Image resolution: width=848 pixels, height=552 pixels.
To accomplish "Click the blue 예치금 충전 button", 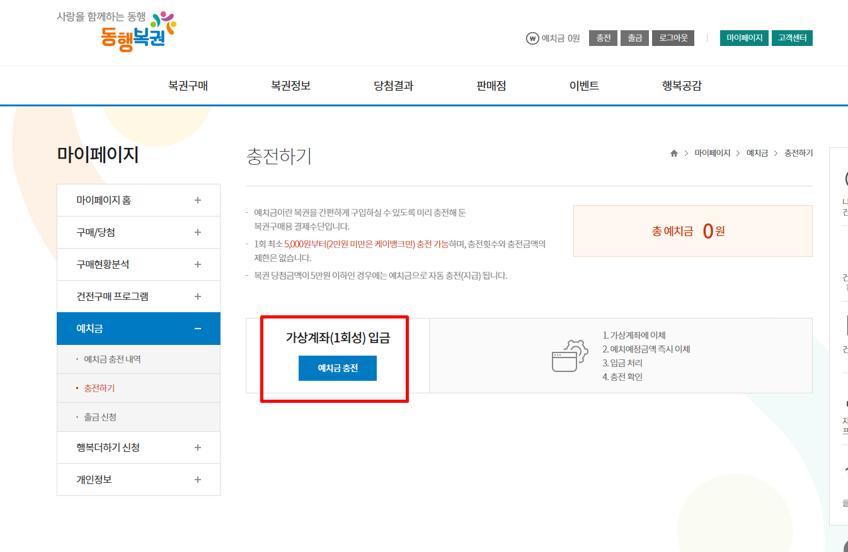I will click(x=338, y=368).
